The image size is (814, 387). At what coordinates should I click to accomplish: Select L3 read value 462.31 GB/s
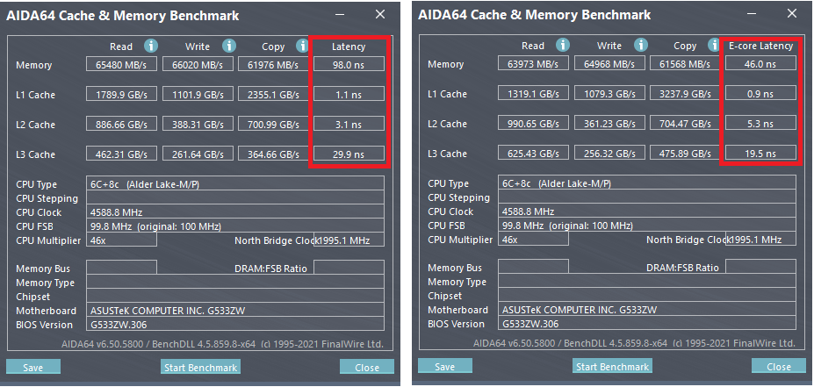pyautogui.click(x=121, y=154)
